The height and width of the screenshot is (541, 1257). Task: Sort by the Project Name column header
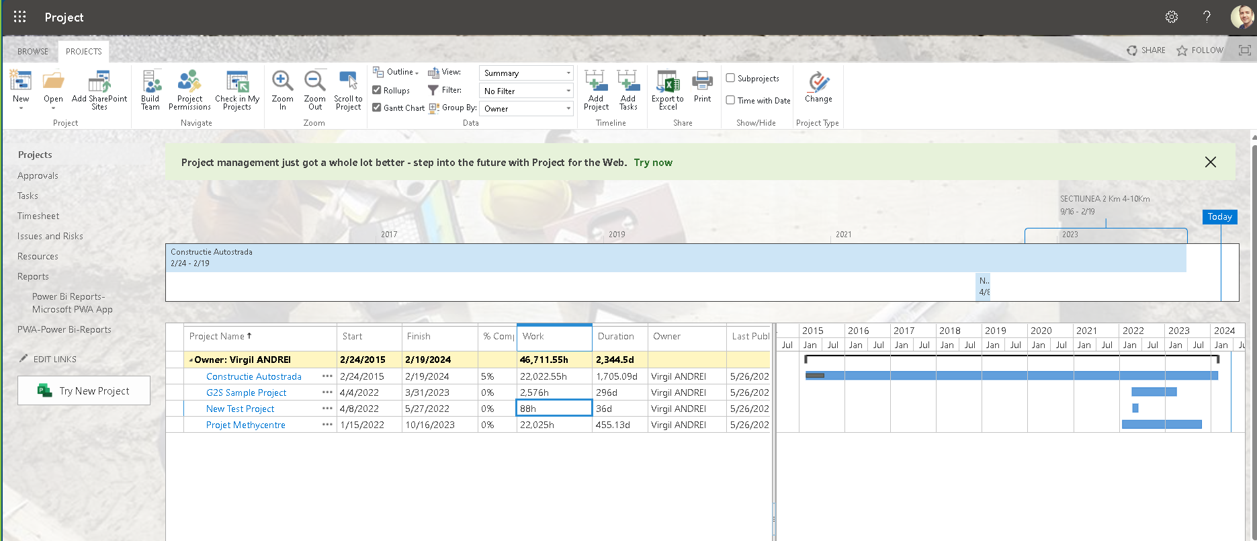pyautogui.click(x=260, y=337)
